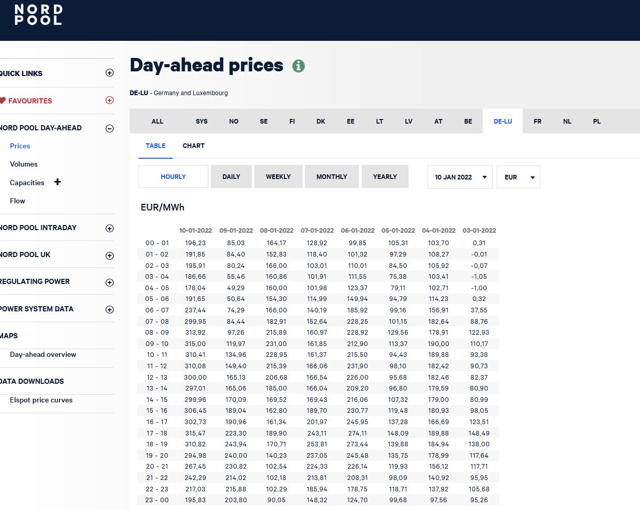Screen dimensions: 640x510
Task: Click the green info icon beside title
Action: coord(298,66)
